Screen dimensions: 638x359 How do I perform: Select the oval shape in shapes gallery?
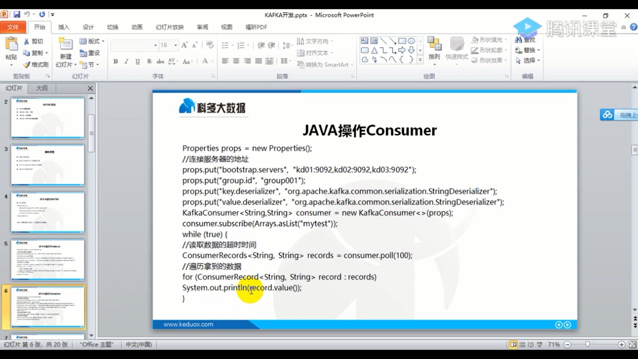(411, 41)
